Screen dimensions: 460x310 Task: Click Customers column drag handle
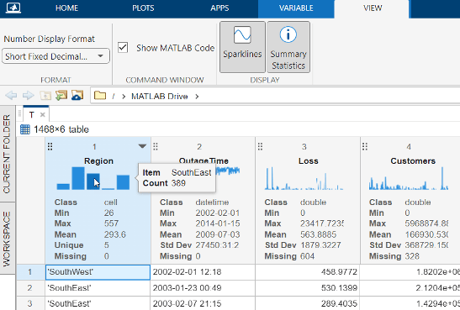(x=365, y=146)
